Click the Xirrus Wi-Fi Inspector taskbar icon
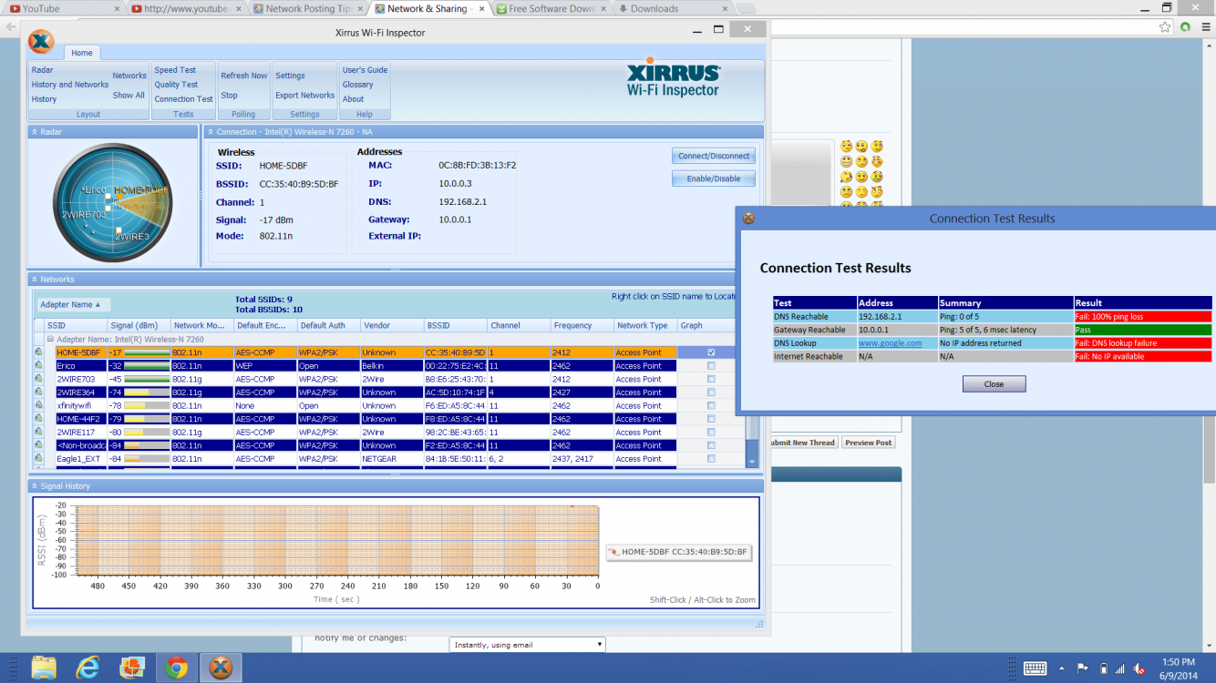1216x683 pixels. coord(221,668)
